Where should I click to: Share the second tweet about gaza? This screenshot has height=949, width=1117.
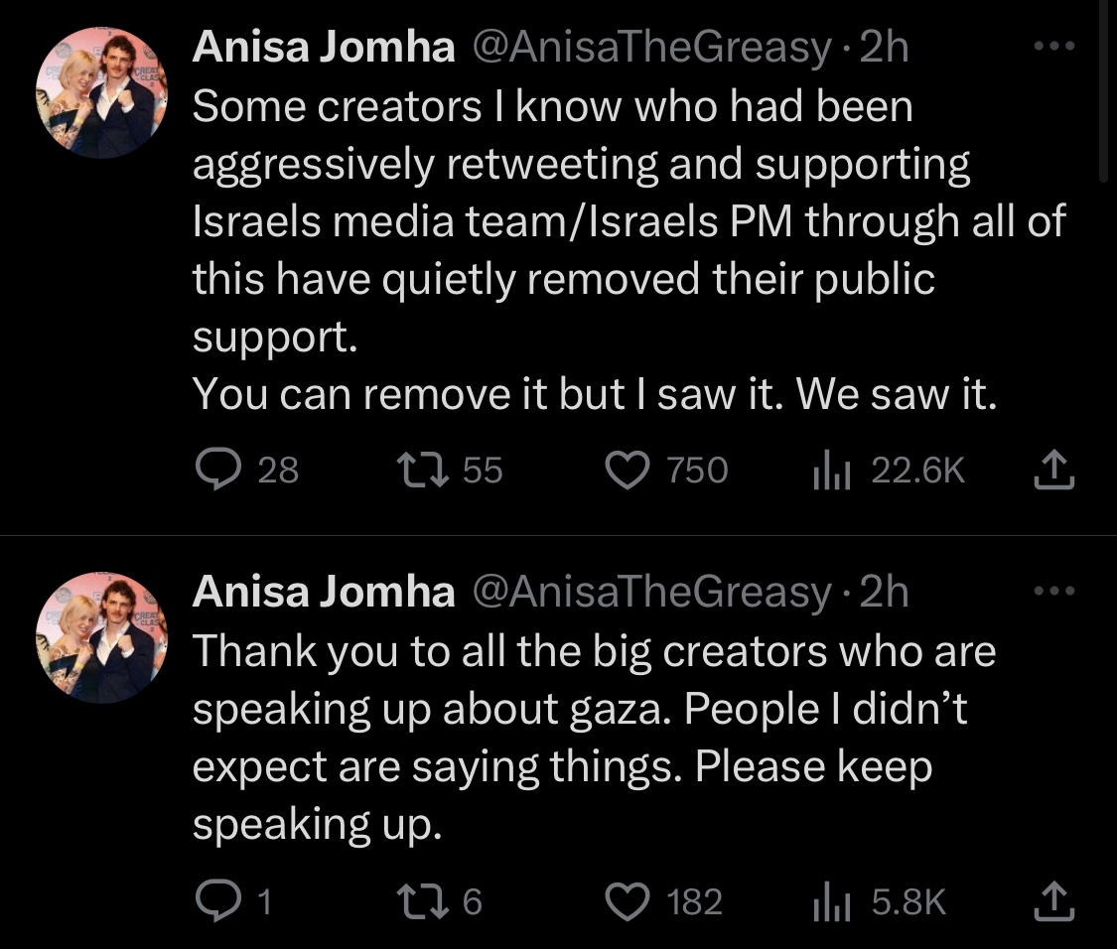tap(1053, 900)
